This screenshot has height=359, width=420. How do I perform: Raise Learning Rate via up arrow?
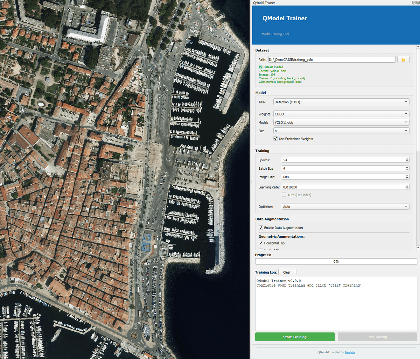(407, 185)
